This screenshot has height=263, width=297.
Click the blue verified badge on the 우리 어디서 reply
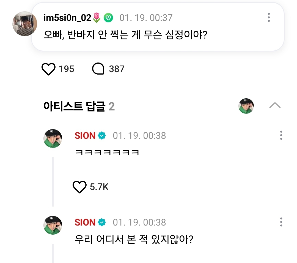coord(102,223)
